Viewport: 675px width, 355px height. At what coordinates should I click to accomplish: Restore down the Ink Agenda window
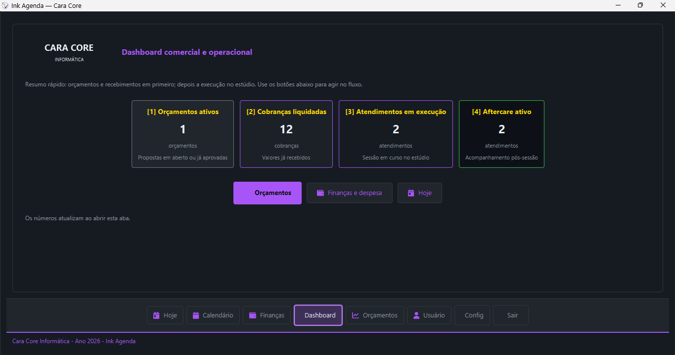640,5
